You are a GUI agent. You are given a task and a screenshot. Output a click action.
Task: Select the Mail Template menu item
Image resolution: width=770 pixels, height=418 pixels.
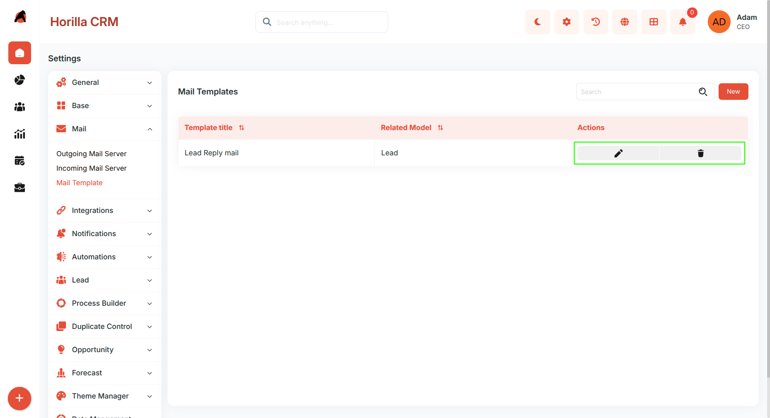(79, 183)
